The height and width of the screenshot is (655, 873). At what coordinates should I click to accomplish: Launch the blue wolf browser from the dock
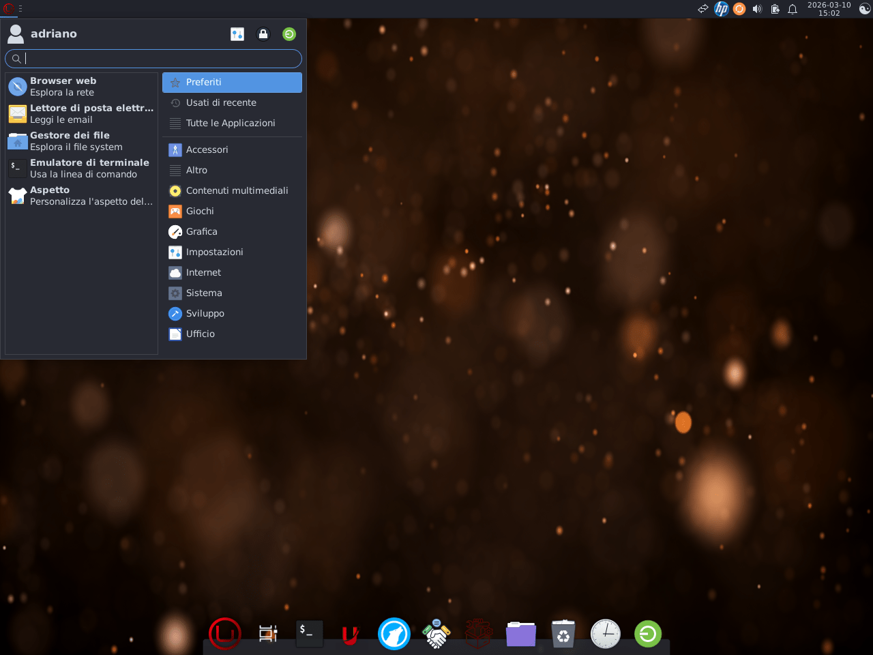pyautogui.click(x=394, y=634)
